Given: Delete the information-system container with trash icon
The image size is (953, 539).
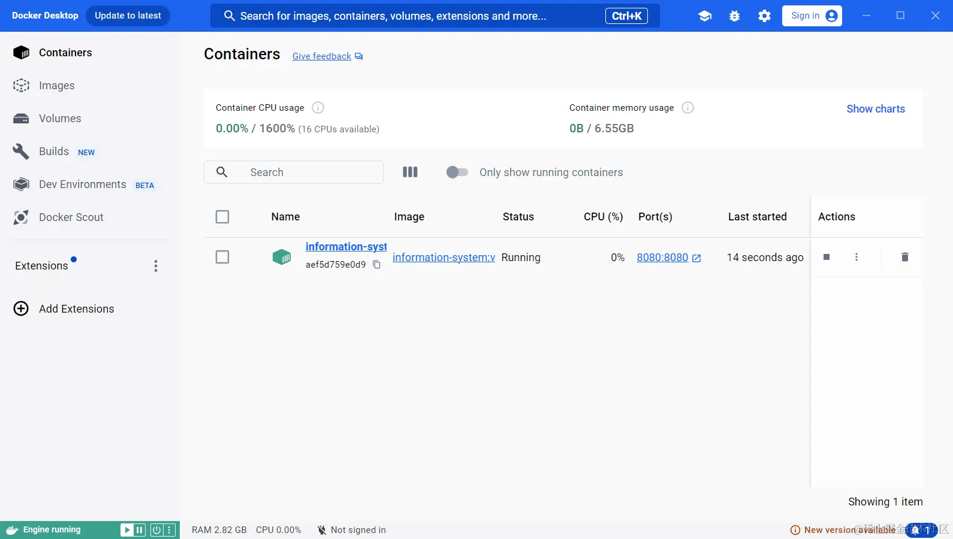Looking at the screenshot, I should point(905,257).
